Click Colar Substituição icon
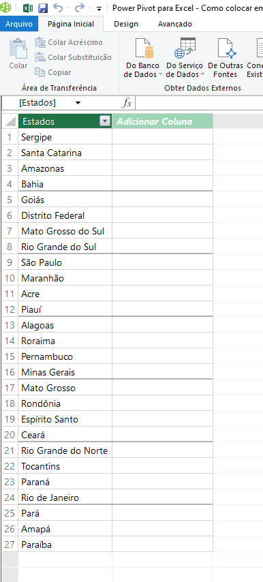263x582 pixels. (x=40, y=57)
